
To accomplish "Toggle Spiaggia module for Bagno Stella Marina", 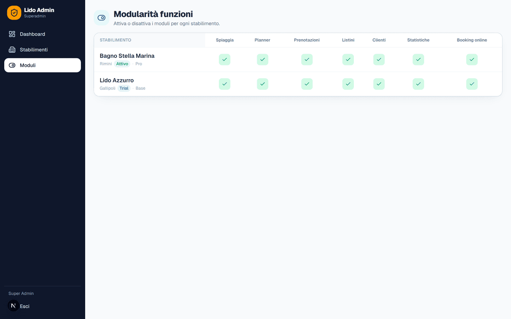I will (x=224, y=60).
